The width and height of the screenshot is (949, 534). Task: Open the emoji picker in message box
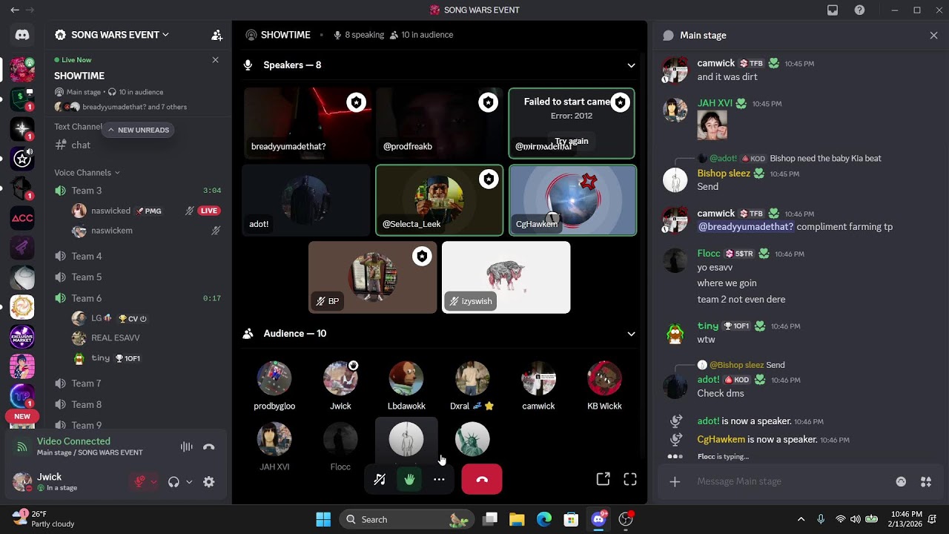901,481
